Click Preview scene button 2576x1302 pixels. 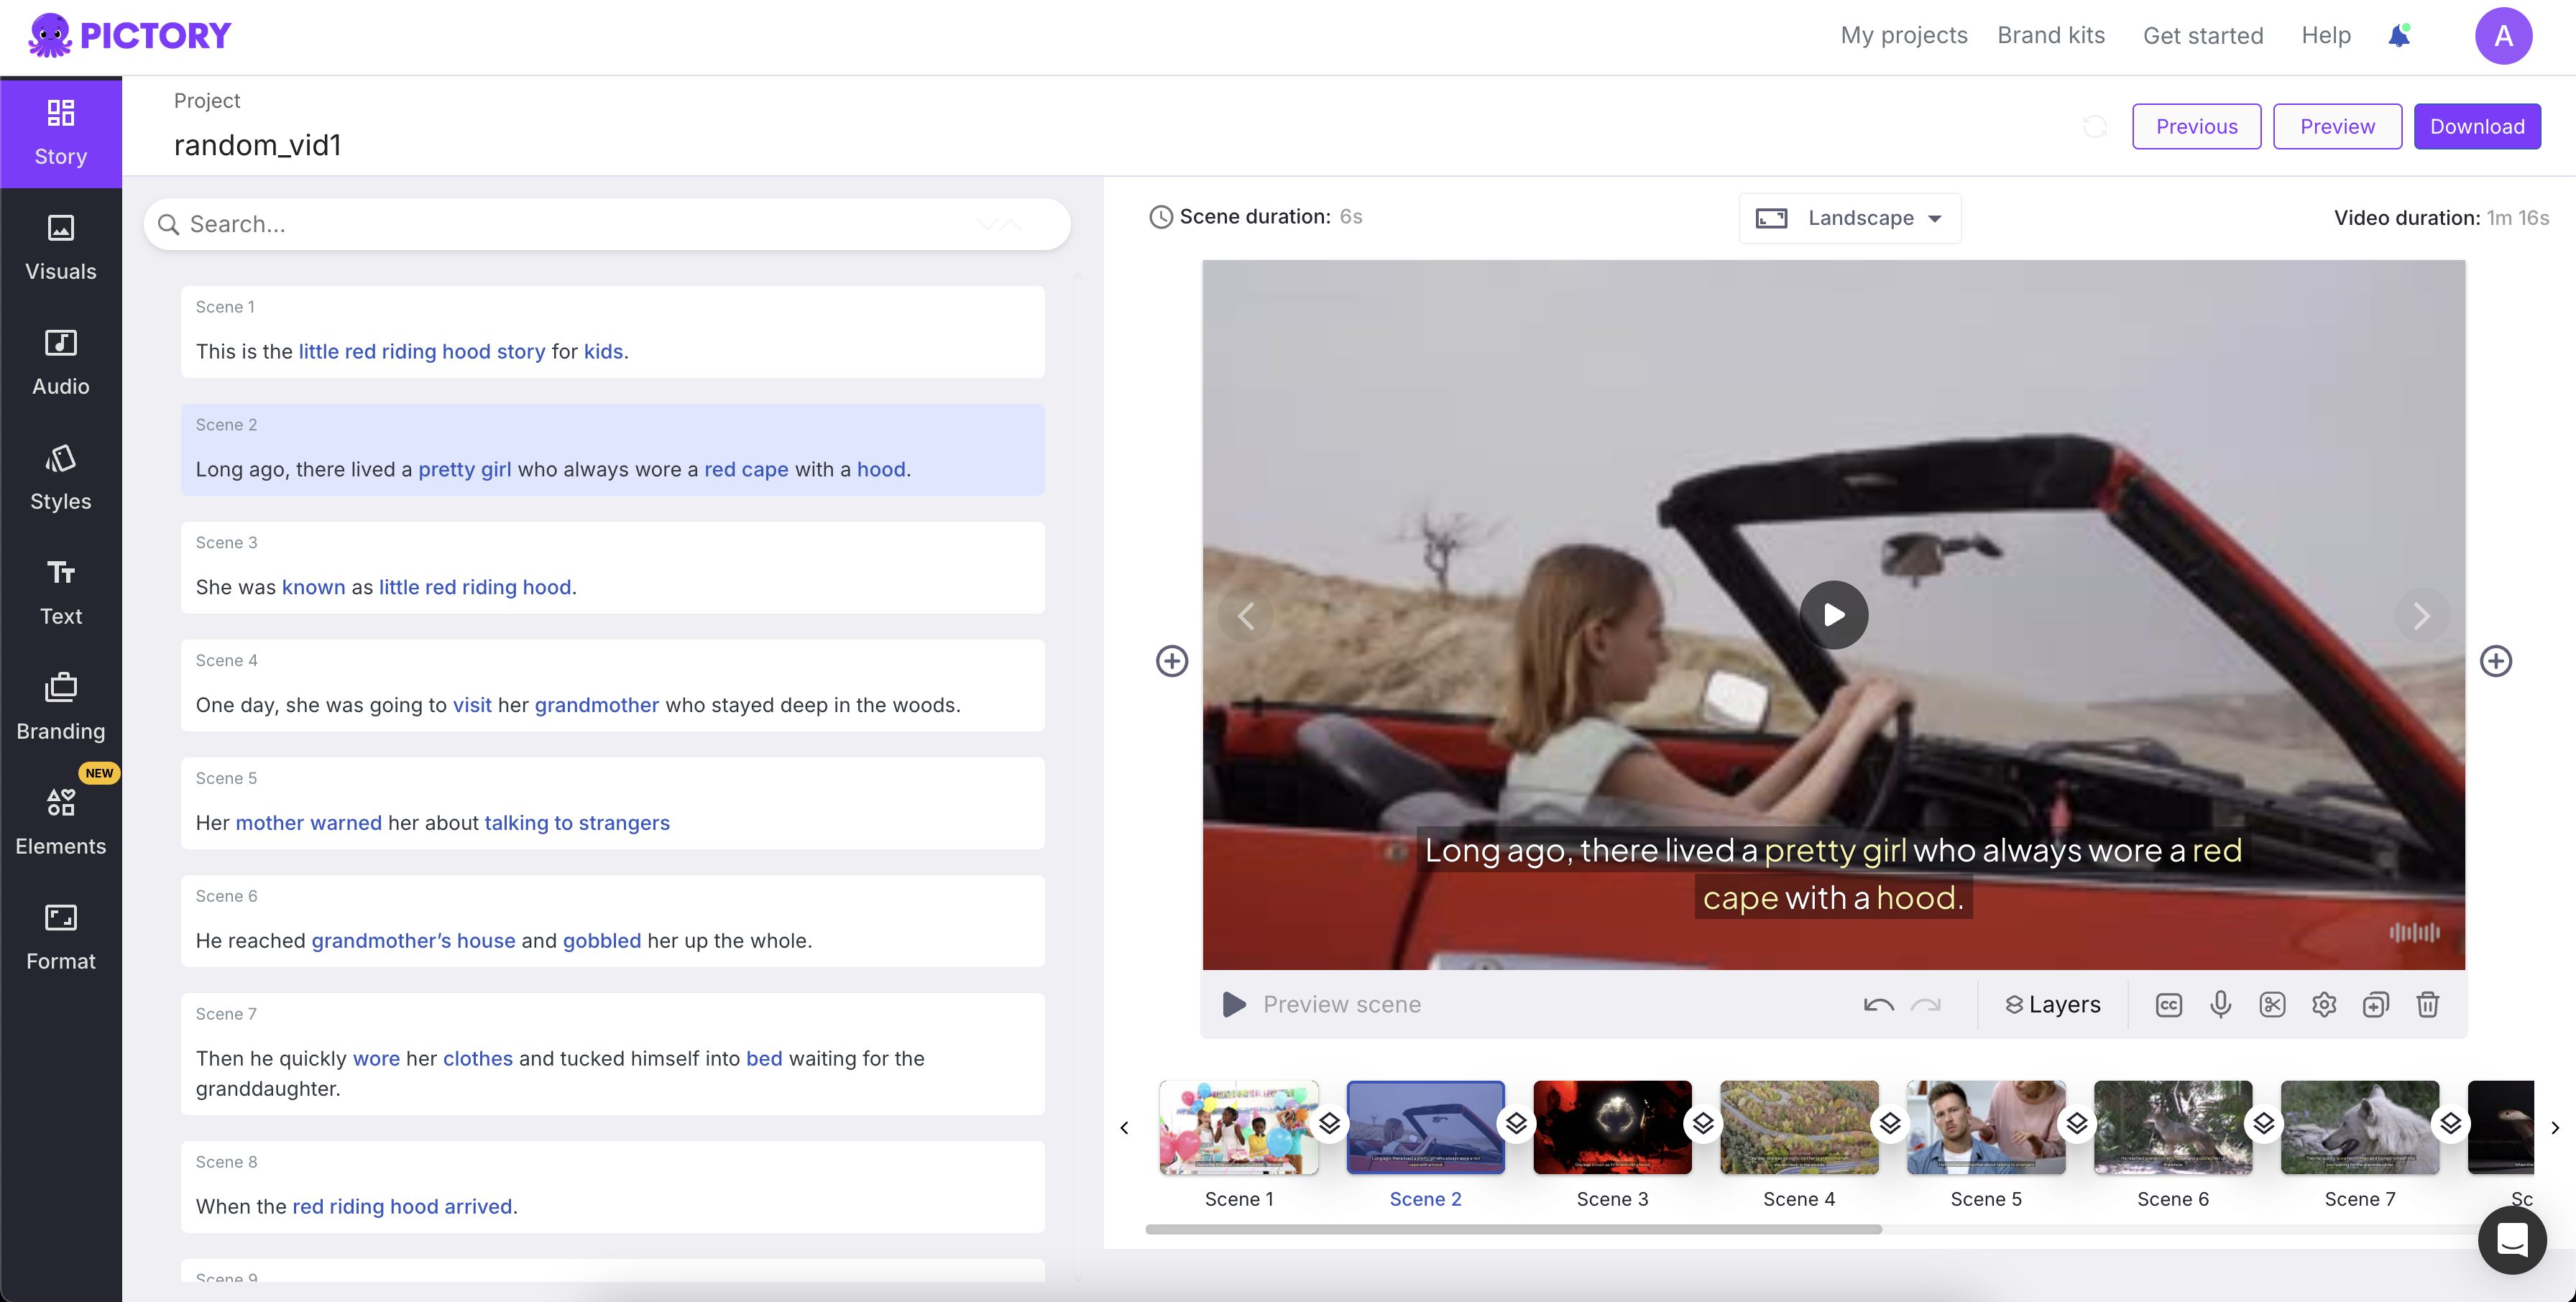click(x=1321, y=1005)
